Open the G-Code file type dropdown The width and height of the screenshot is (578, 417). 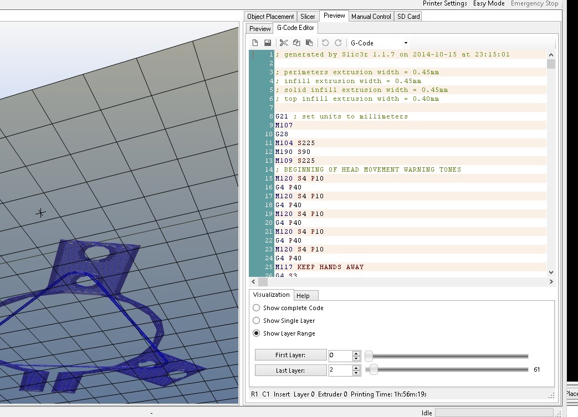pos(406,43)
